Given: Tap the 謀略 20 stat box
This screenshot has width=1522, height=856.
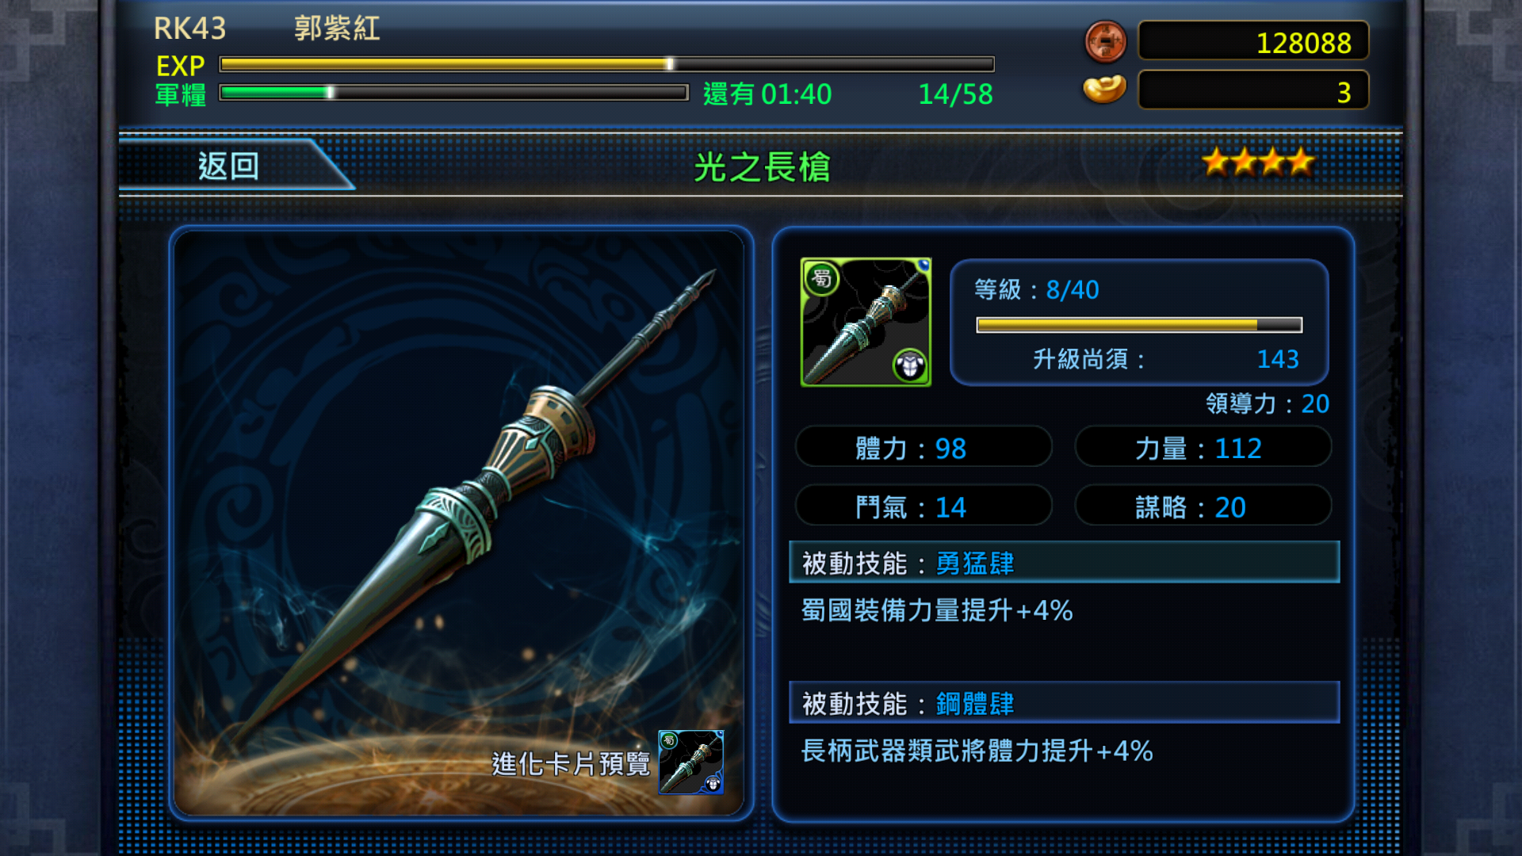Looking at the screenshot, I should click(x=1203, y=506).
